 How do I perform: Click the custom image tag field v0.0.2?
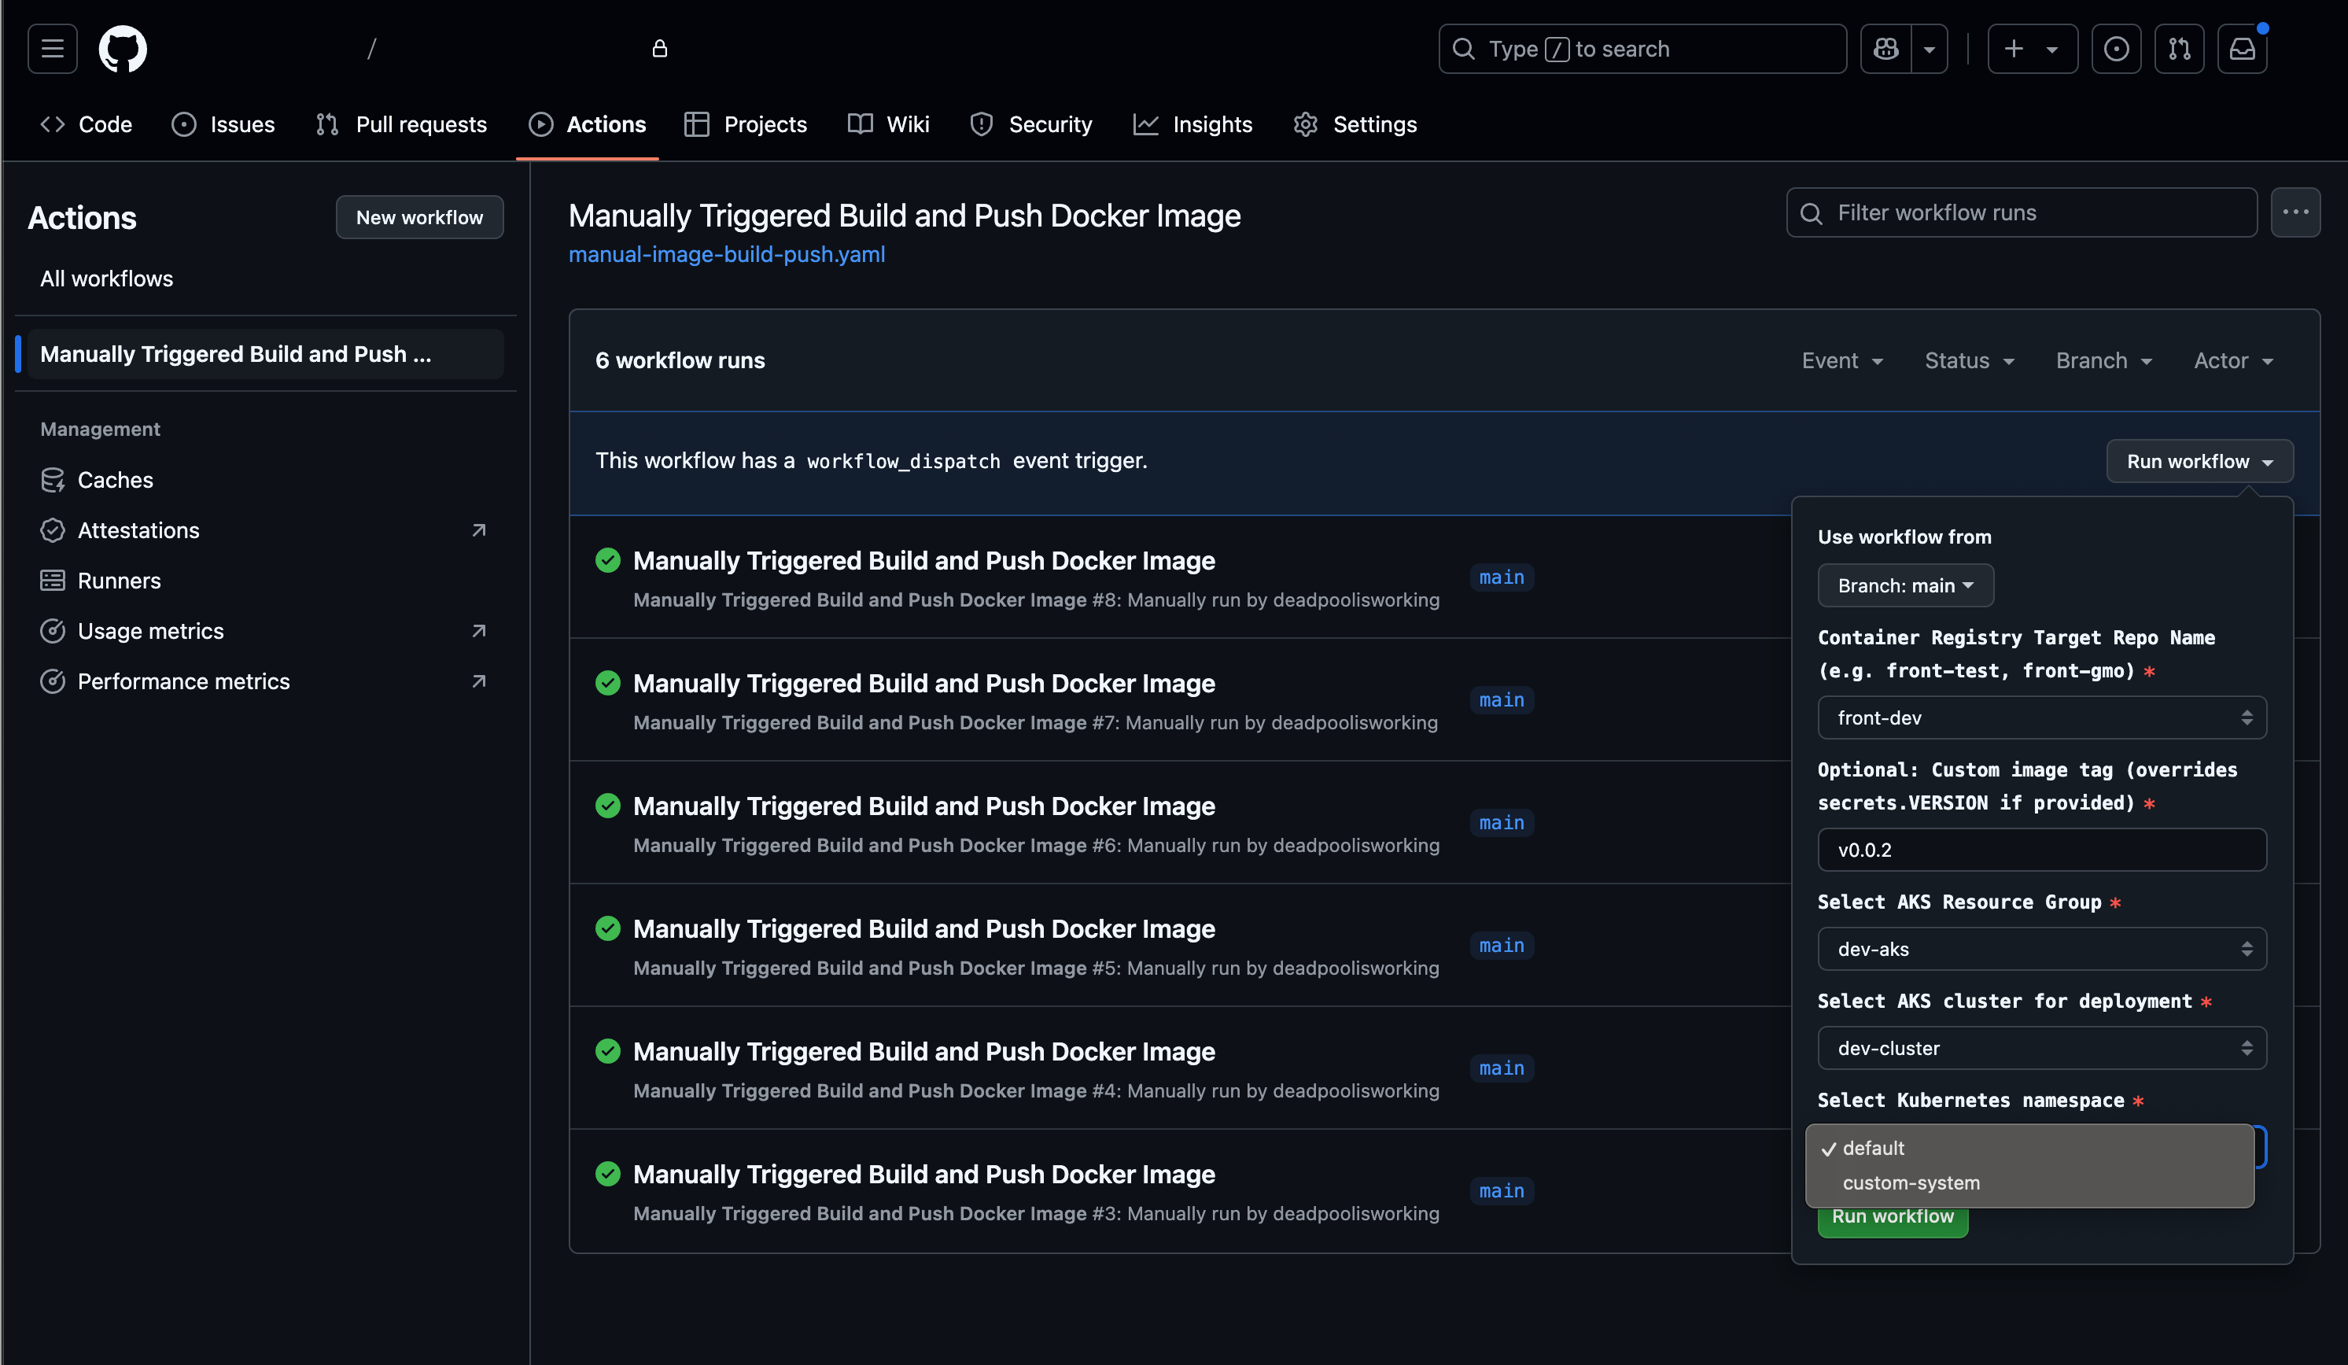tap(2041, 850)
